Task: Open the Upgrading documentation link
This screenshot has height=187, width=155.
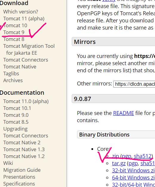Action: pos(16,129)
